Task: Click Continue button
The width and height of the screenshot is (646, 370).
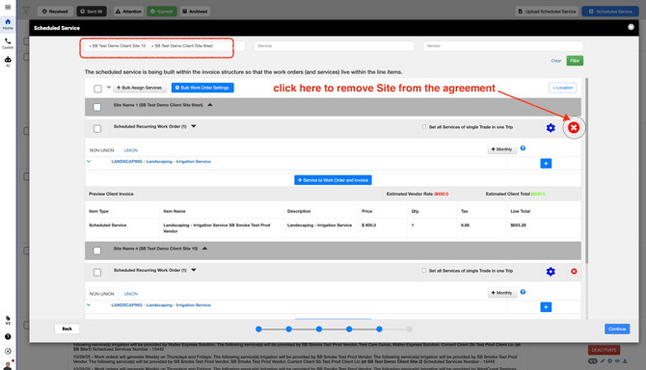Action: (617, 329)
